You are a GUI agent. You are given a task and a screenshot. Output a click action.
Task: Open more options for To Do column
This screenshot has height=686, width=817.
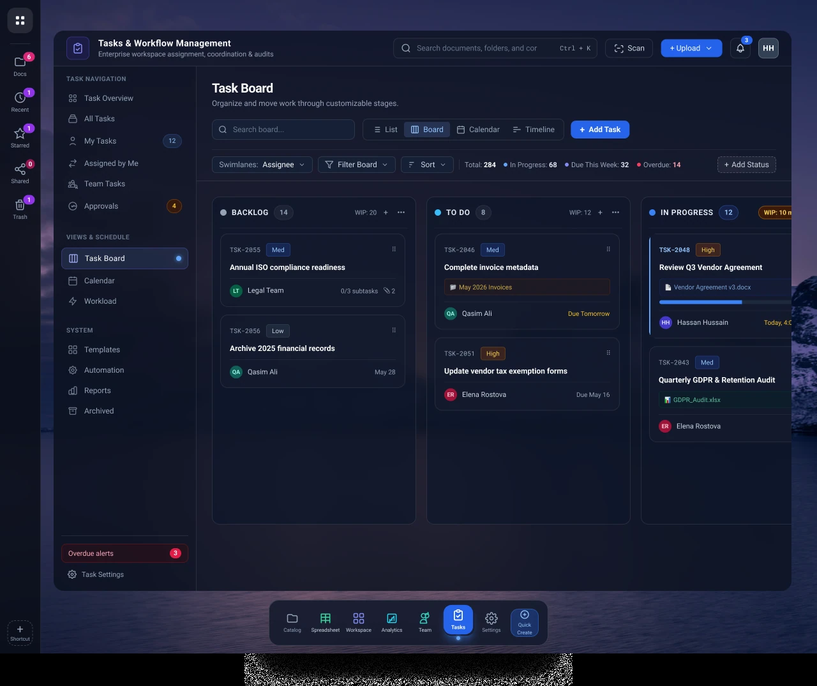coord(615,213)
